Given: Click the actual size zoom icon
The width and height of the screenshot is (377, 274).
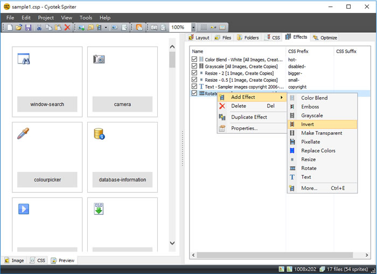Looking at the screenshot, I should [154, 27].
